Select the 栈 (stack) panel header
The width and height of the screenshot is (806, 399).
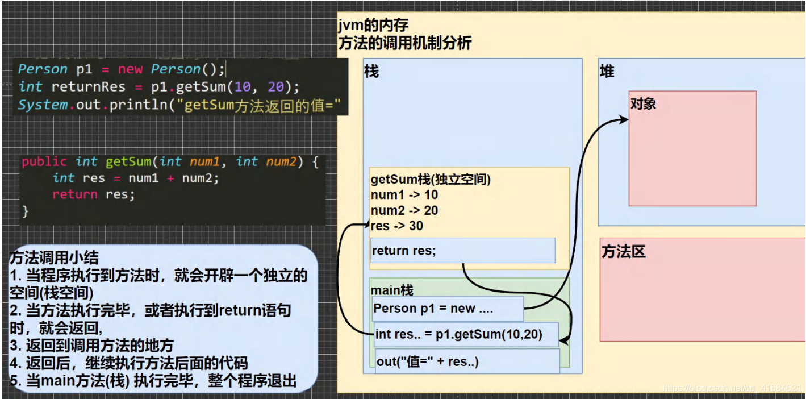pyautogui.click(x=370, y=70)
